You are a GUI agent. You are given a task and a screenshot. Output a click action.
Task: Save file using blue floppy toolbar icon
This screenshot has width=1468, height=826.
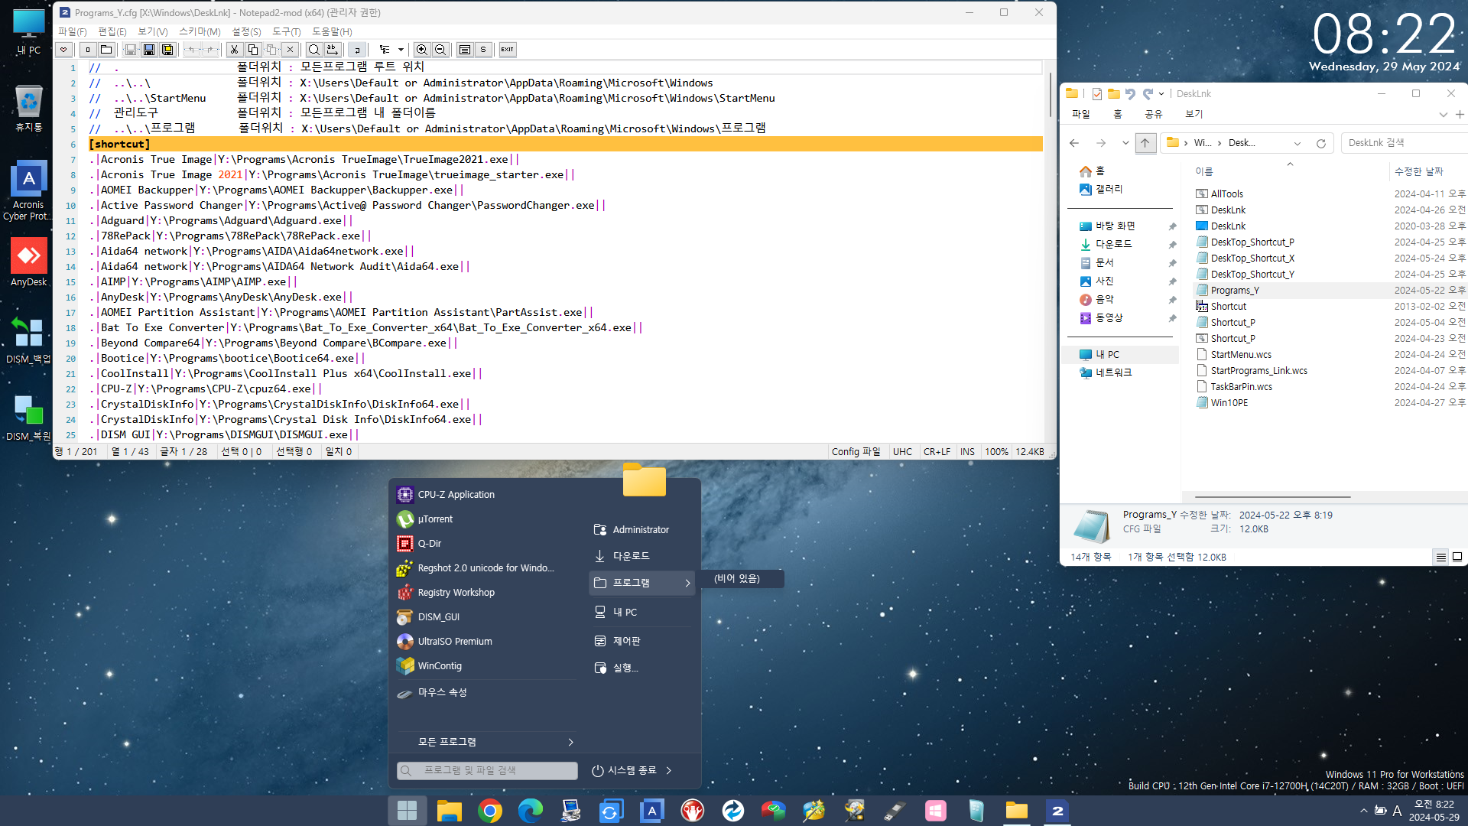click(149, 50)
